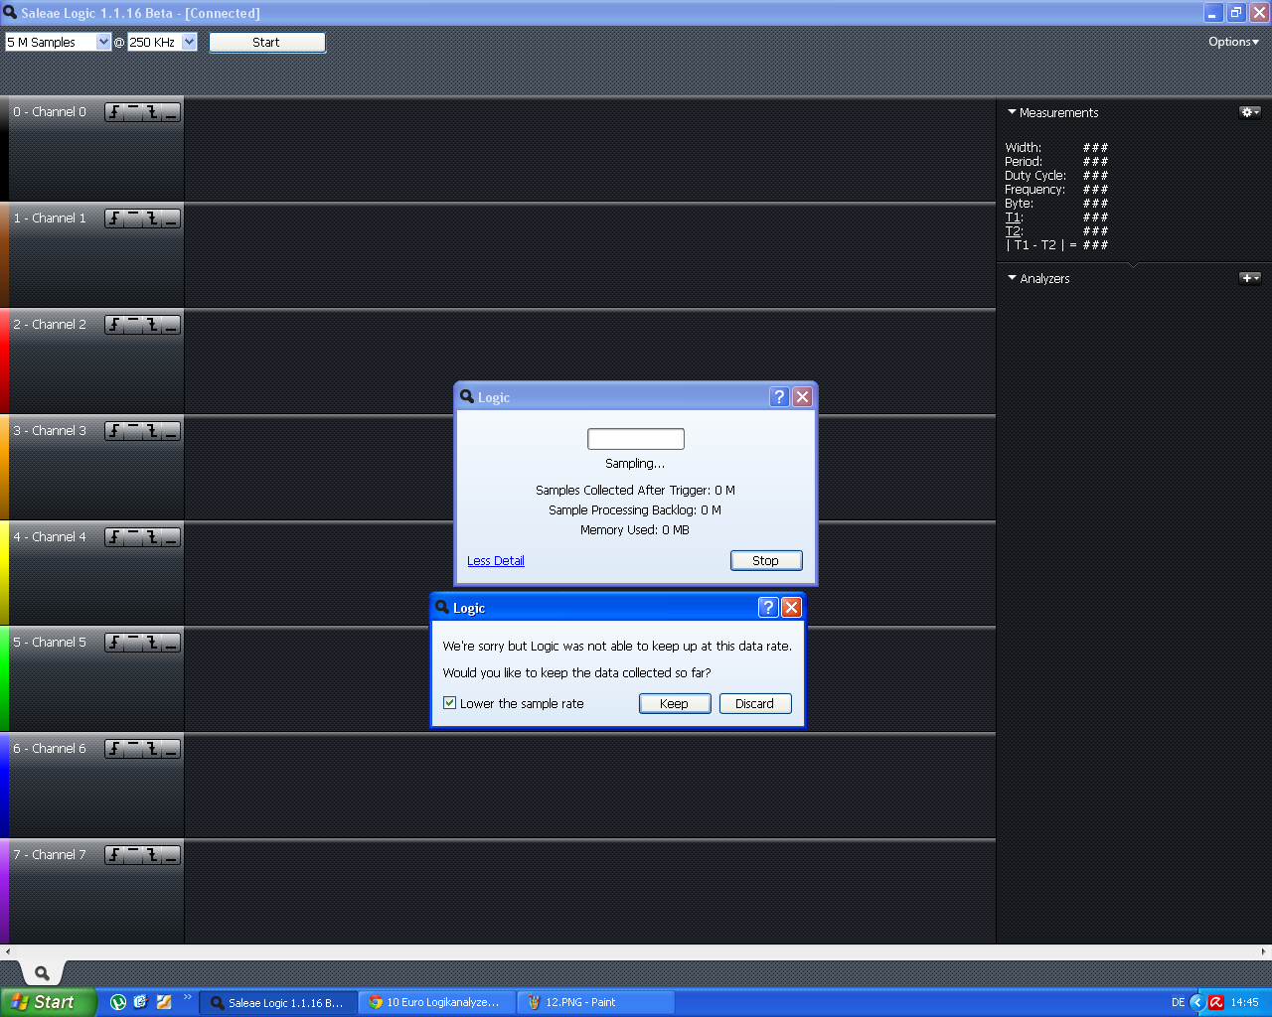This screenshot has width=1272, height=1017.
Task: Switch to Saleae Logic taskbar item
Action: pyautogui.click(x=278, y=1002)
